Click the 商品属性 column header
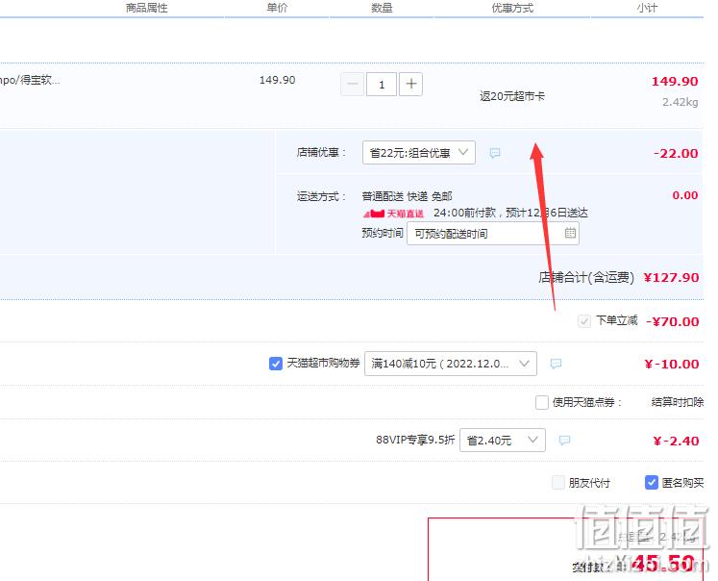The height and width of the screenshot is (581, 718). 146,8
